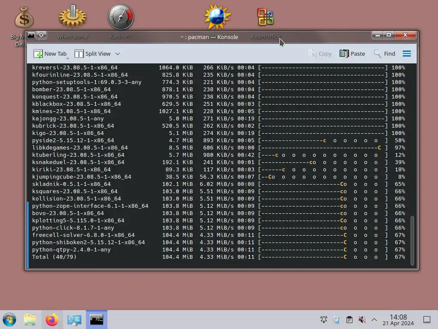The width and height of the screenshot is (438, 329).
Task: Open the file manager taskbar icon
Action: coord(30,320)
